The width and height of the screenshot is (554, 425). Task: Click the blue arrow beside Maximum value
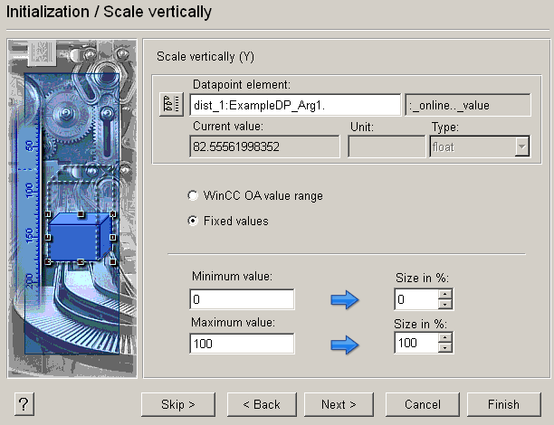click(345, 344)
